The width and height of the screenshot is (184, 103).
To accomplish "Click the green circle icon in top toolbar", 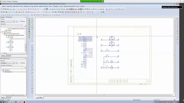I will (x=62, y=9).
